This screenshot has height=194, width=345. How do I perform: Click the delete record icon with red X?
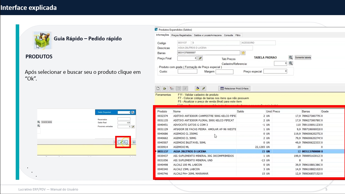point(172,89)
